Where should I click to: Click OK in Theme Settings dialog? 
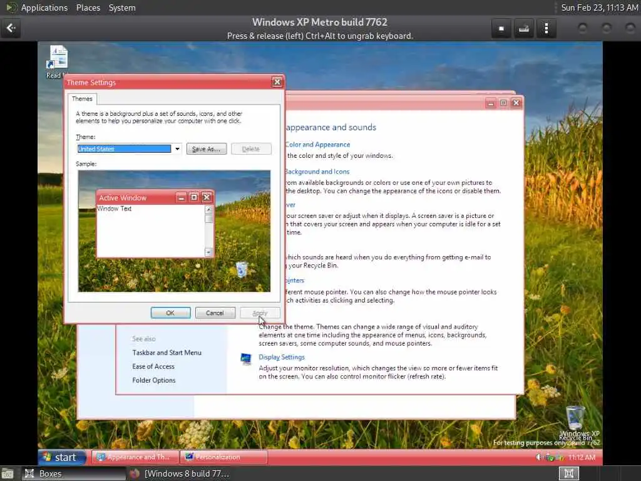point(170,313)
